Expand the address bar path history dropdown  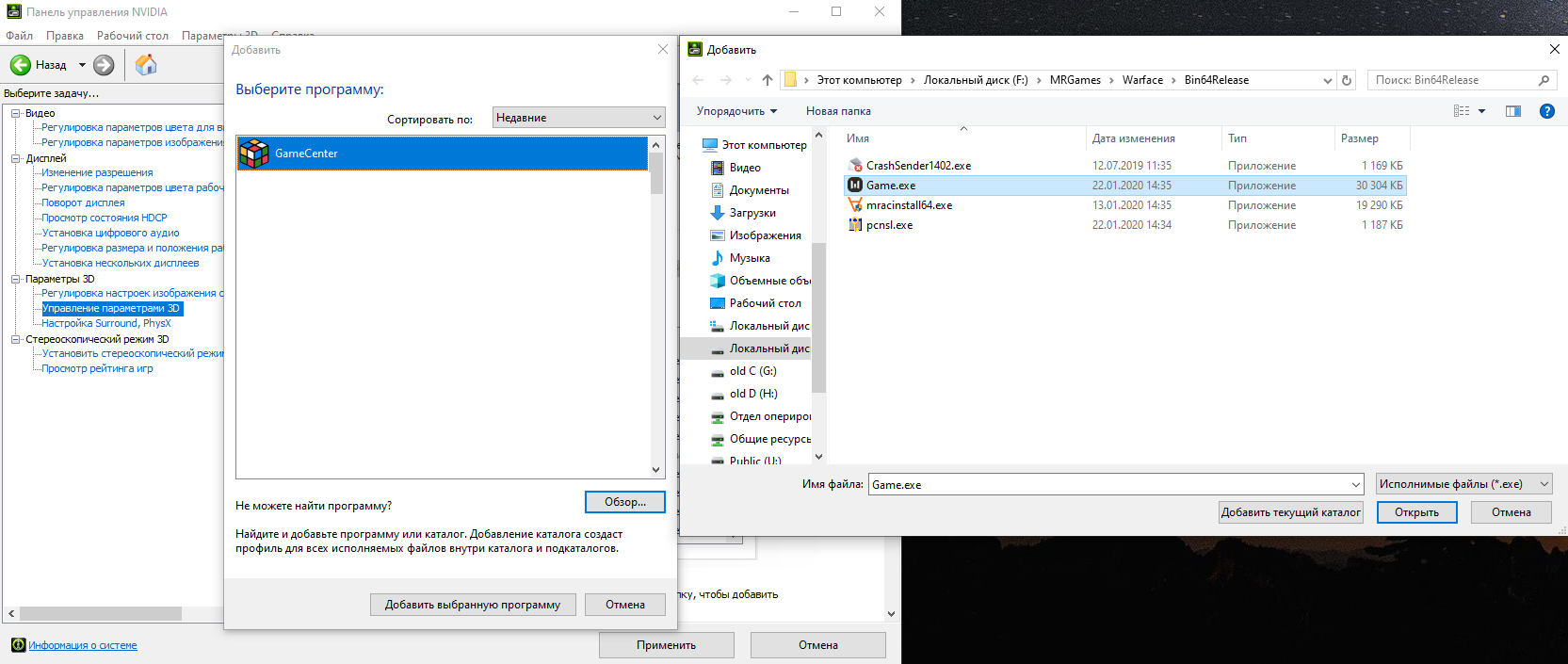[1327, 80]
